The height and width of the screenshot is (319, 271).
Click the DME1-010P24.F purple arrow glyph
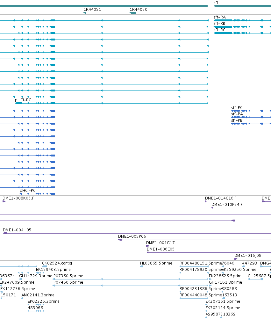point(212,208)
